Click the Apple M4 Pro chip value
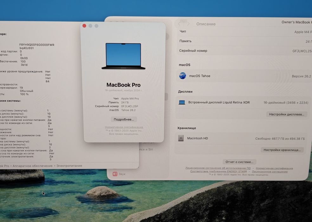The image size is (312, 222). (x=130, y=99)
